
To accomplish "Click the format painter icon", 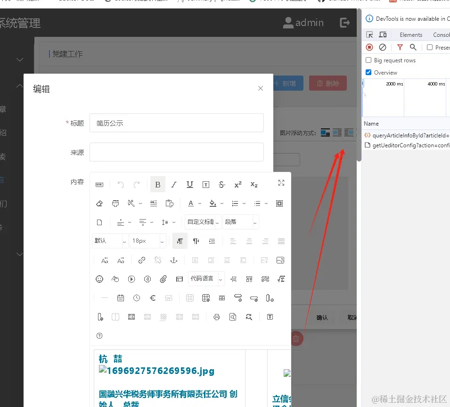I will coord(115,203).
